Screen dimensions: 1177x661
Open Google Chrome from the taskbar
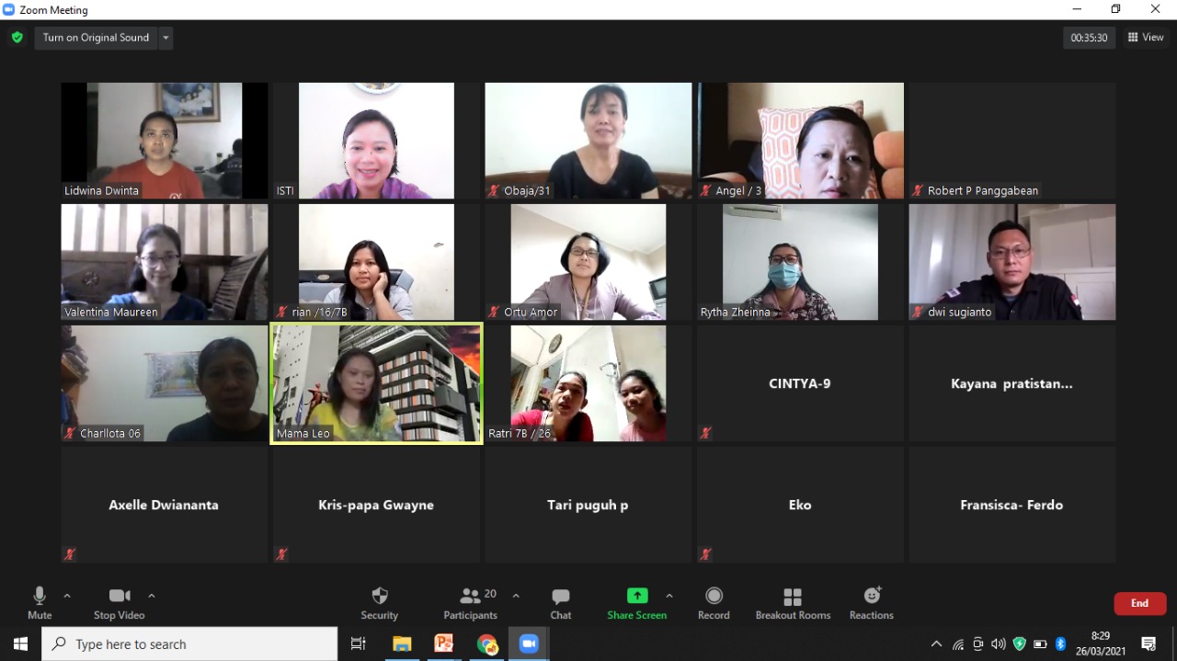click(x=486, y=644)
